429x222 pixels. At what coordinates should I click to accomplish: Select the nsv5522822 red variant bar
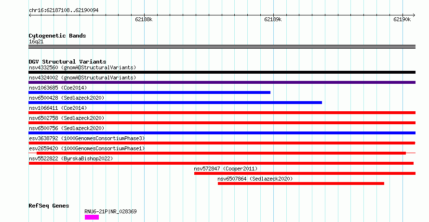221,163
